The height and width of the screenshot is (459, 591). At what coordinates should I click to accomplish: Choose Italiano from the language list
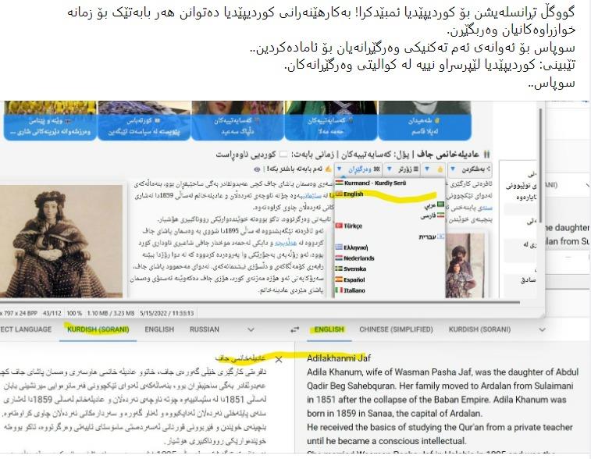(354, 290)
